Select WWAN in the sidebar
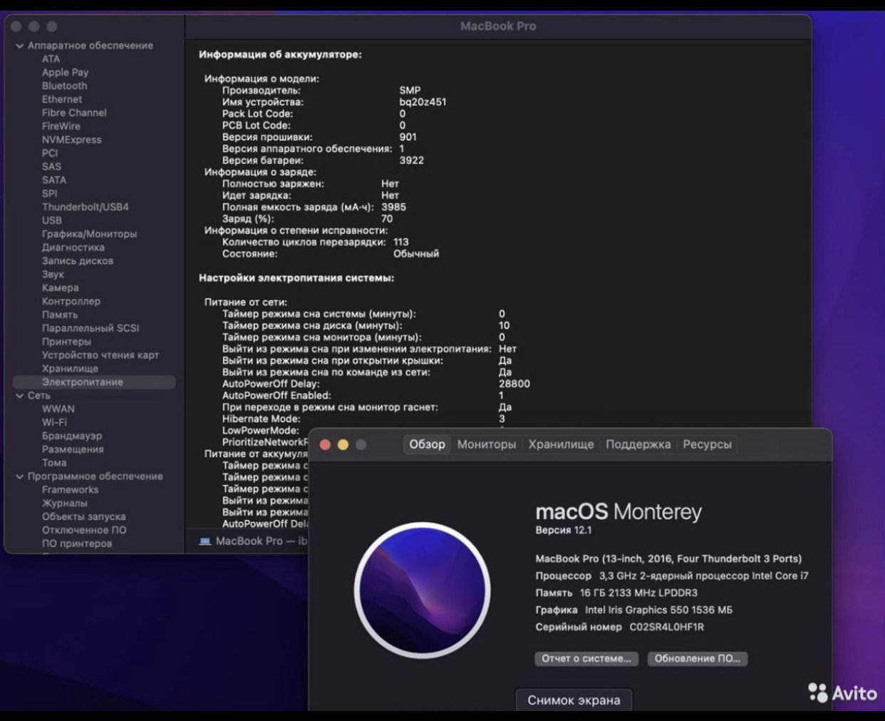The image size is (885, 721). pyautogui.click(x=58, y=409)
